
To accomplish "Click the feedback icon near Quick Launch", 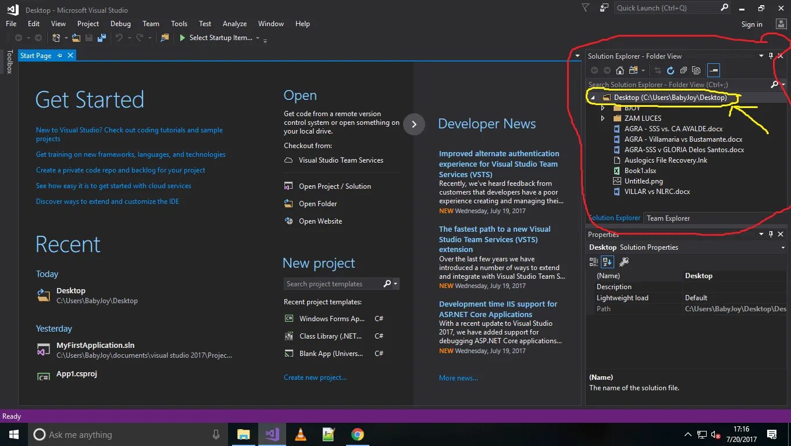I will coord(604,8).
